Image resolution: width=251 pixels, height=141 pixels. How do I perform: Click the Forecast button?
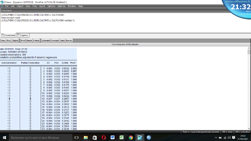[55, 41]
